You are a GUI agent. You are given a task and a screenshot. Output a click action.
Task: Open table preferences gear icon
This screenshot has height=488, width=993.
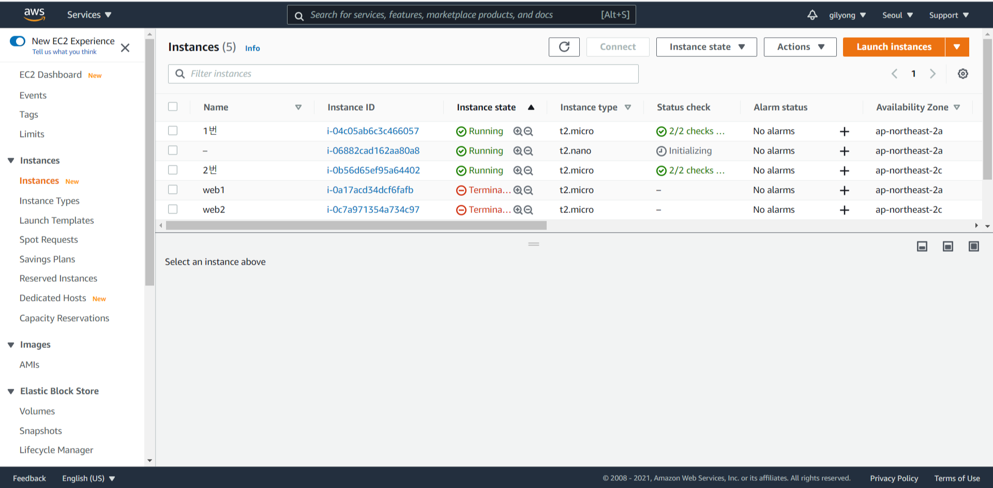[x=963, y=74]
